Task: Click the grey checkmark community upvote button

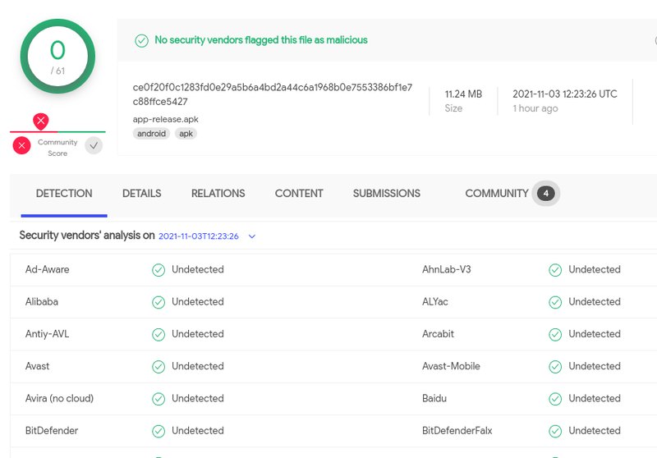Action: click(94, 145)
